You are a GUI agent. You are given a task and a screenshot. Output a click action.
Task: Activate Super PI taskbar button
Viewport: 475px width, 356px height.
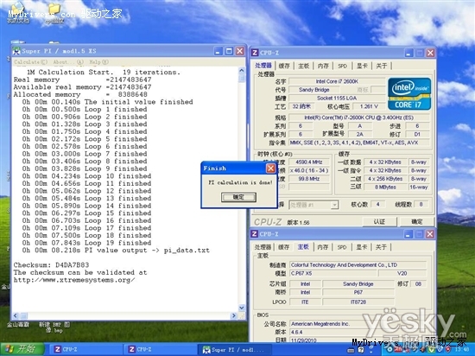pos(234,350)
